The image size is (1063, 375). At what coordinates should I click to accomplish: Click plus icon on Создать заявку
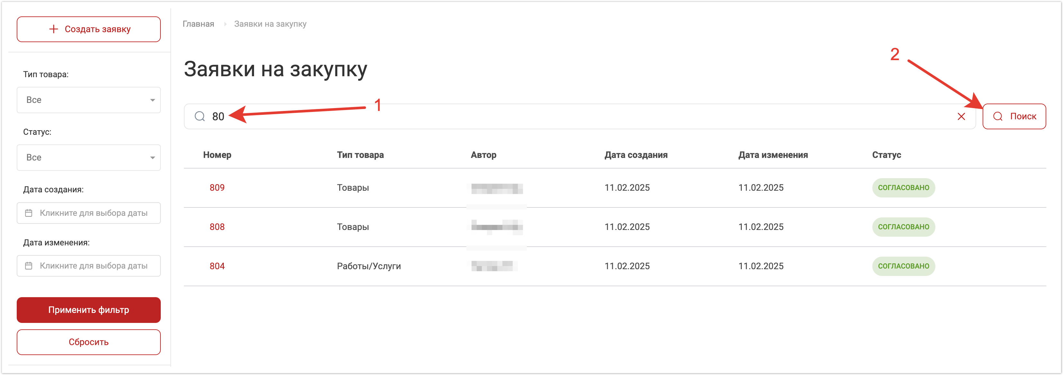point(54,29)
